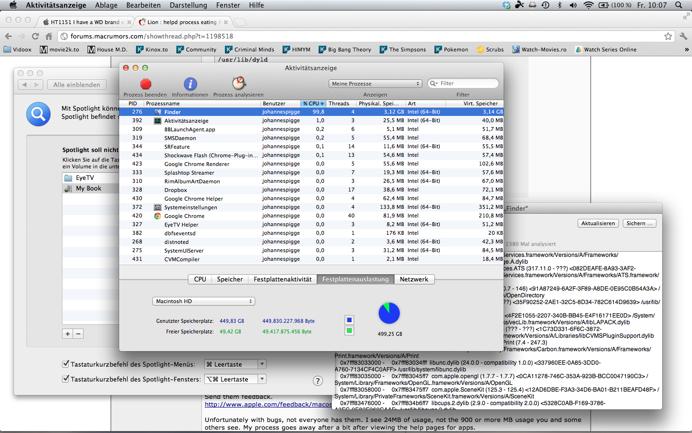Open the Apple menu

(13, 5)
